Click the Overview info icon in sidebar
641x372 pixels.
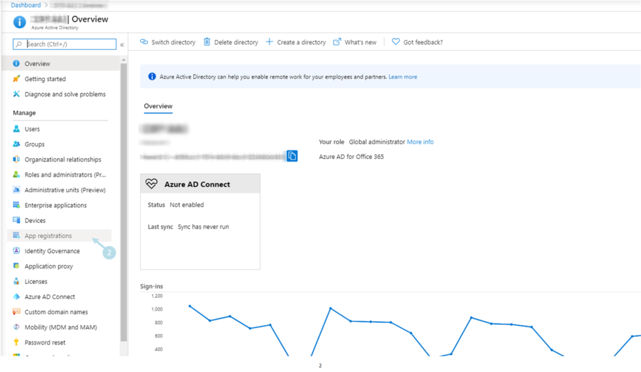point(16,63)
